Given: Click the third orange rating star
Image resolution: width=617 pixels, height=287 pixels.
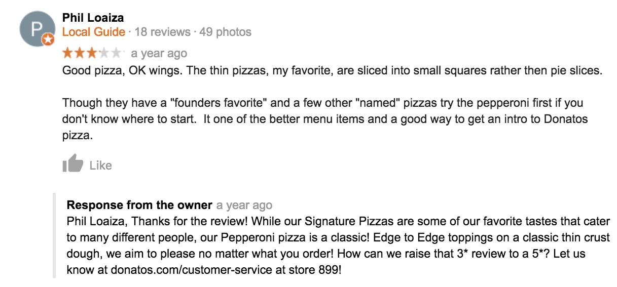Looking at the screenshot, I should point(92,53).
